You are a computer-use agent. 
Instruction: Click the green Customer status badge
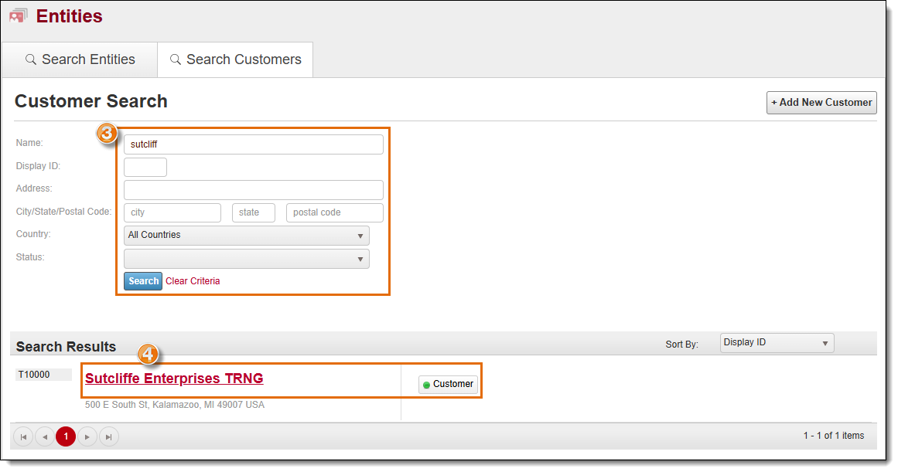448,384
